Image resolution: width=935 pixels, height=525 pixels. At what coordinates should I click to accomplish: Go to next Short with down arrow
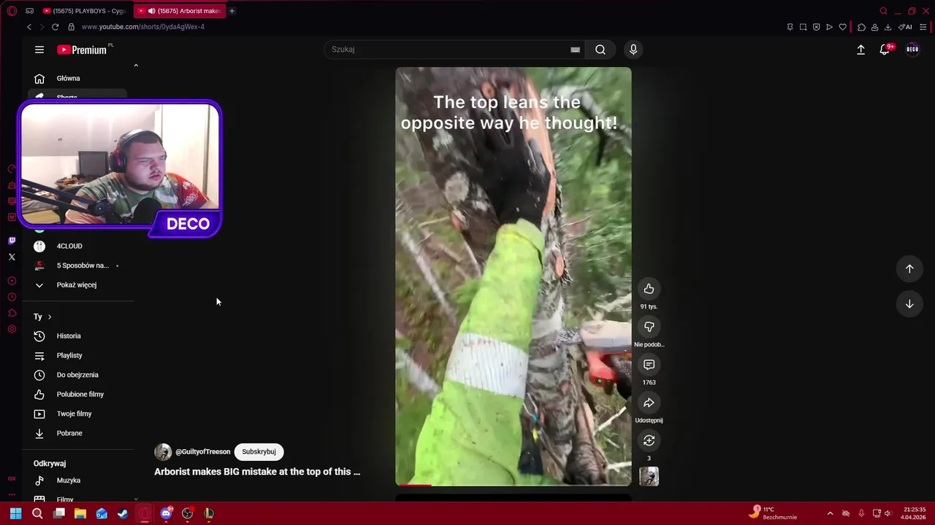click(x=909, y=304)
